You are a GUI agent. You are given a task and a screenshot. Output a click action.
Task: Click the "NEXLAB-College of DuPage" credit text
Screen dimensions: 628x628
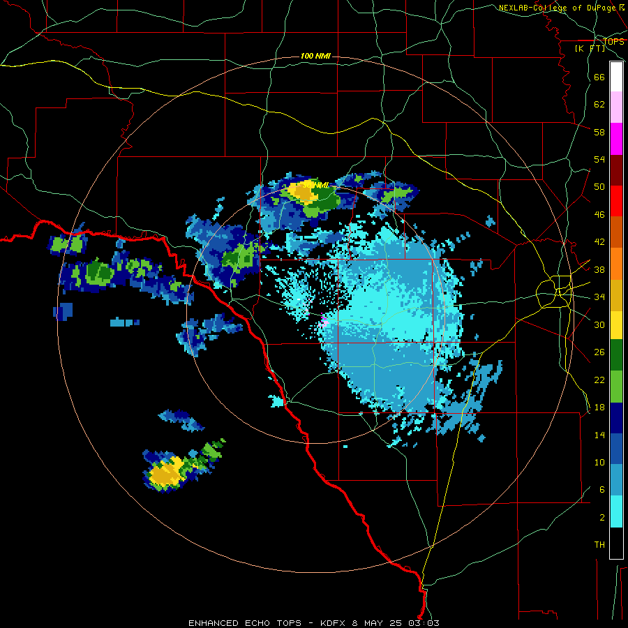558,8
